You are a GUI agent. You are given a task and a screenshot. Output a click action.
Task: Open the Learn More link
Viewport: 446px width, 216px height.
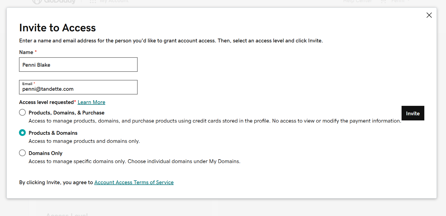click(91, 102)
